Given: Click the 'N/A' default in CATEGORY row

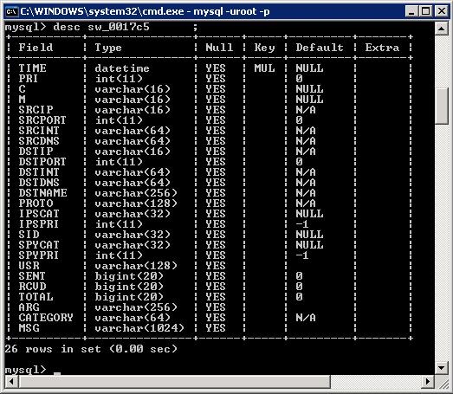Looking at the screenshot, I should (306, 318).
